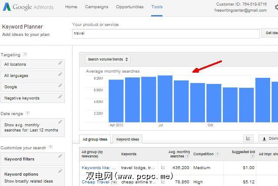This screenshot has width=278, height=186.
Task: Edit All languages pencil icon
Action: pos(60,74)
